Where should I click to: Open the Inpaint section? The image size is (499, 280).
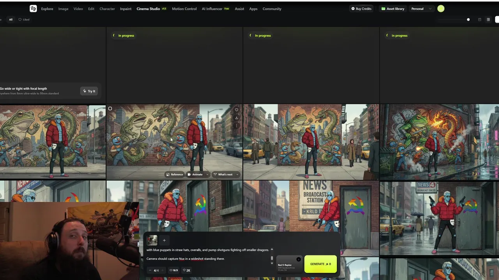tap(126, 9)
